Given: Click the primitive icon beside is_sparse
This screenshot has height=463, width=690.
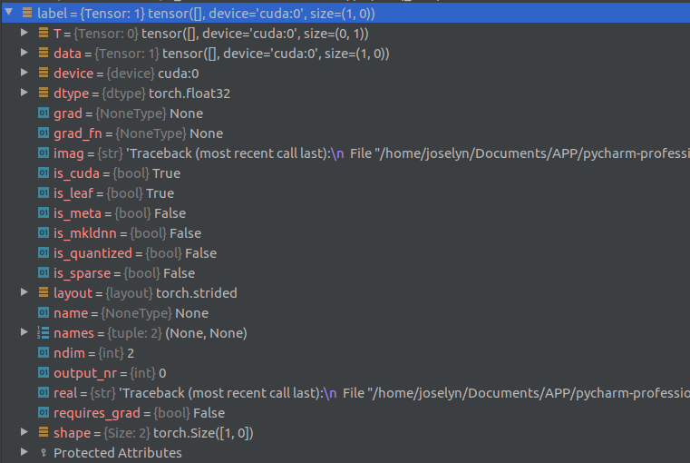Looking at the screenshot, I should pos(44,272).
